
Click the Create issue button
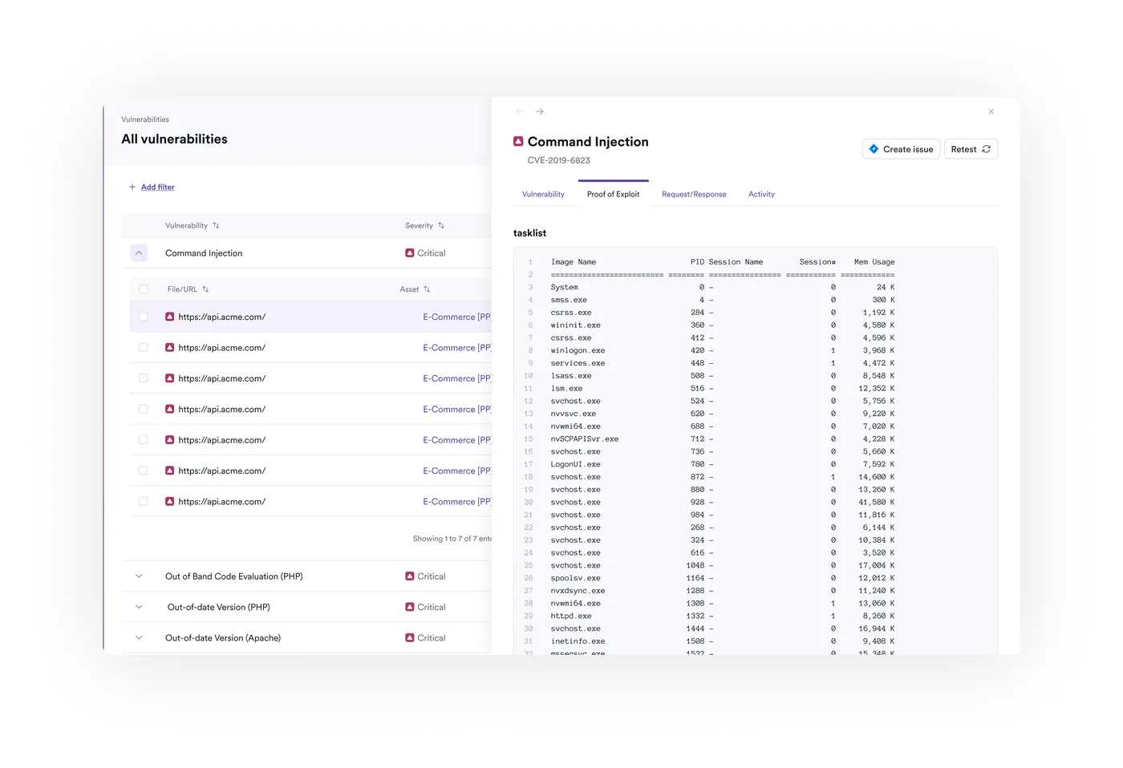pos(900,149)
